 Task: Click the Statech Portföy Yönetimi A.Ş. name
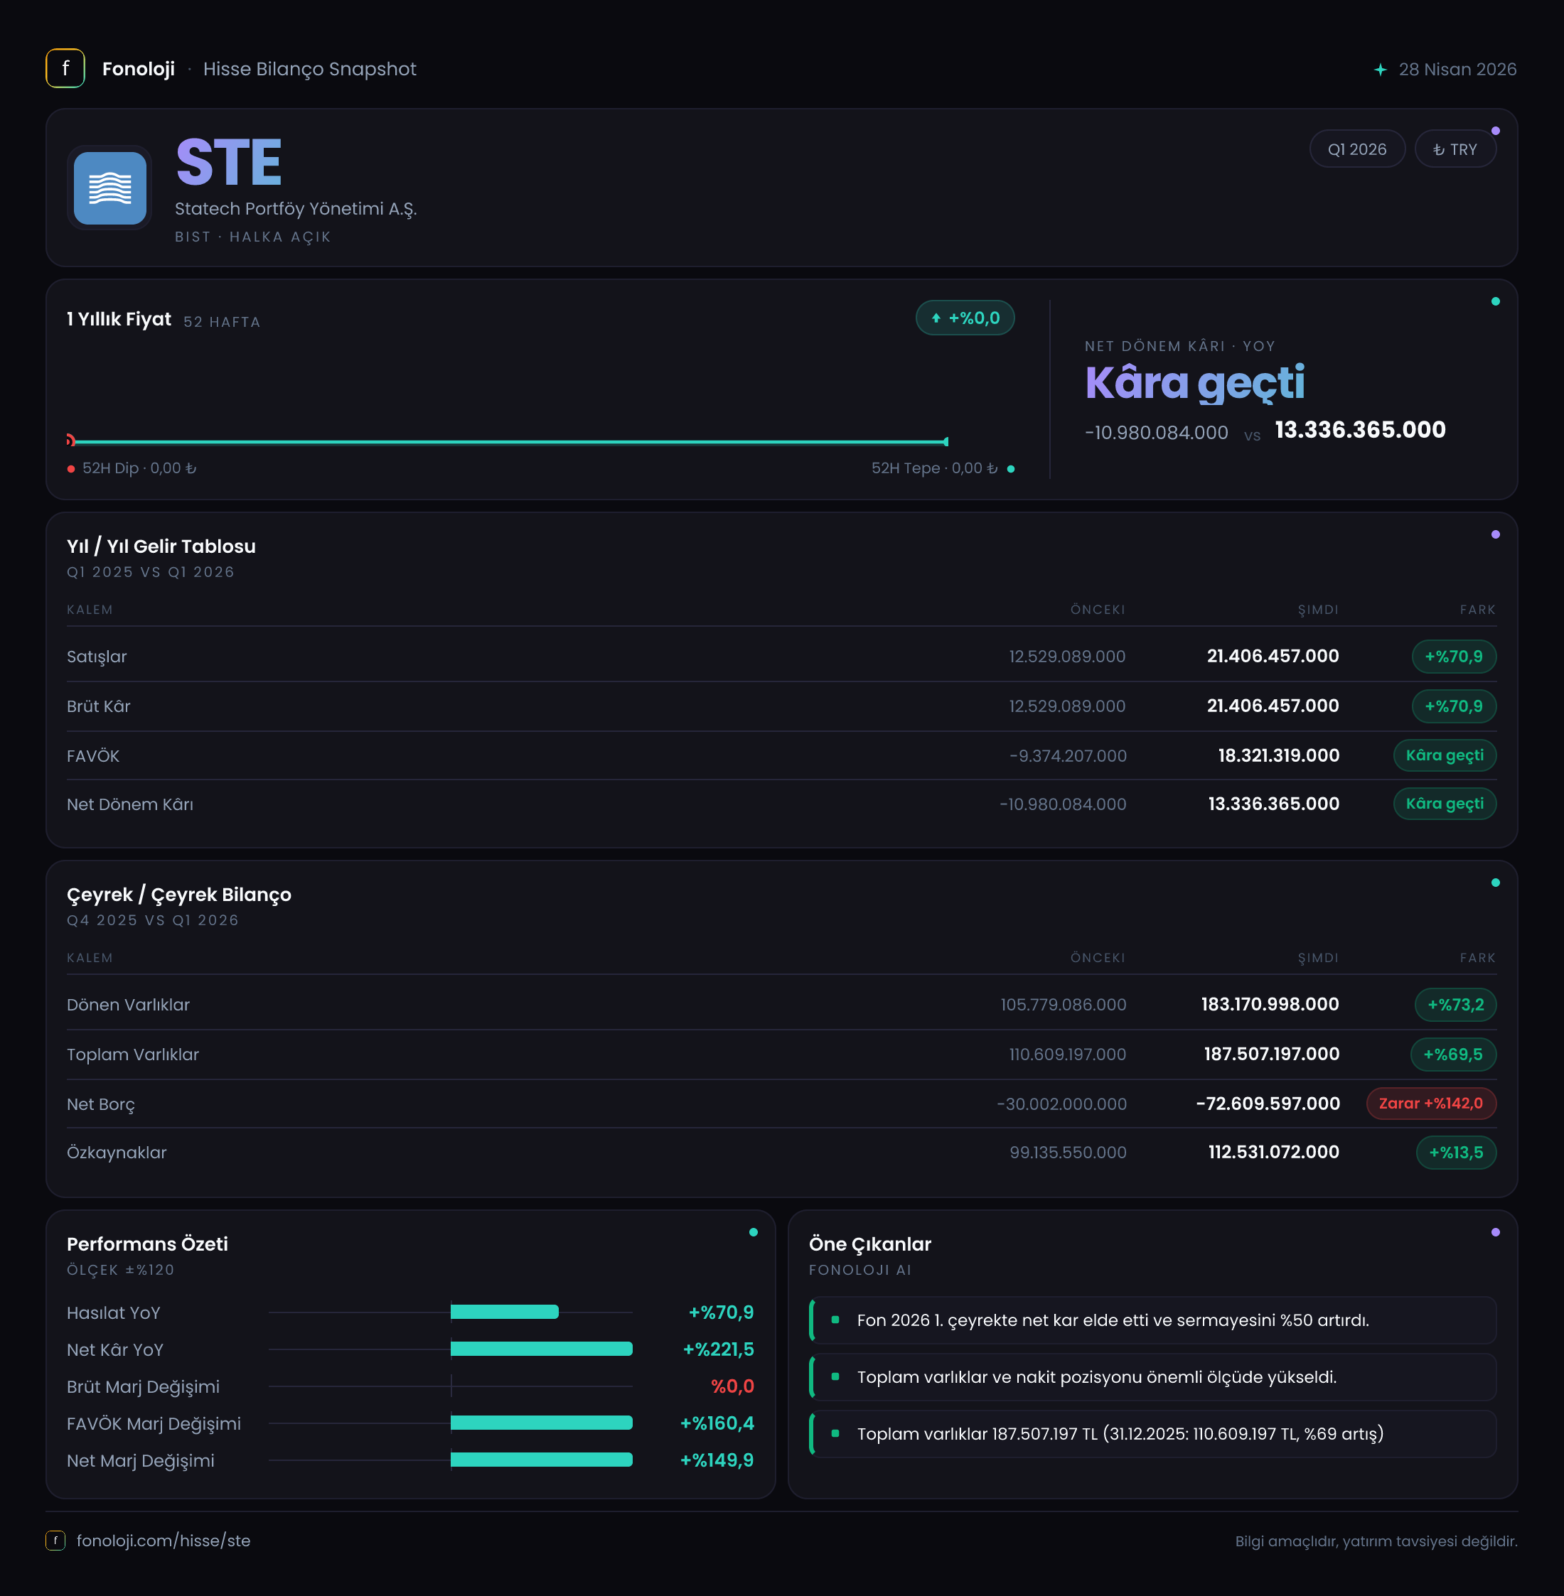coord(296,208)
